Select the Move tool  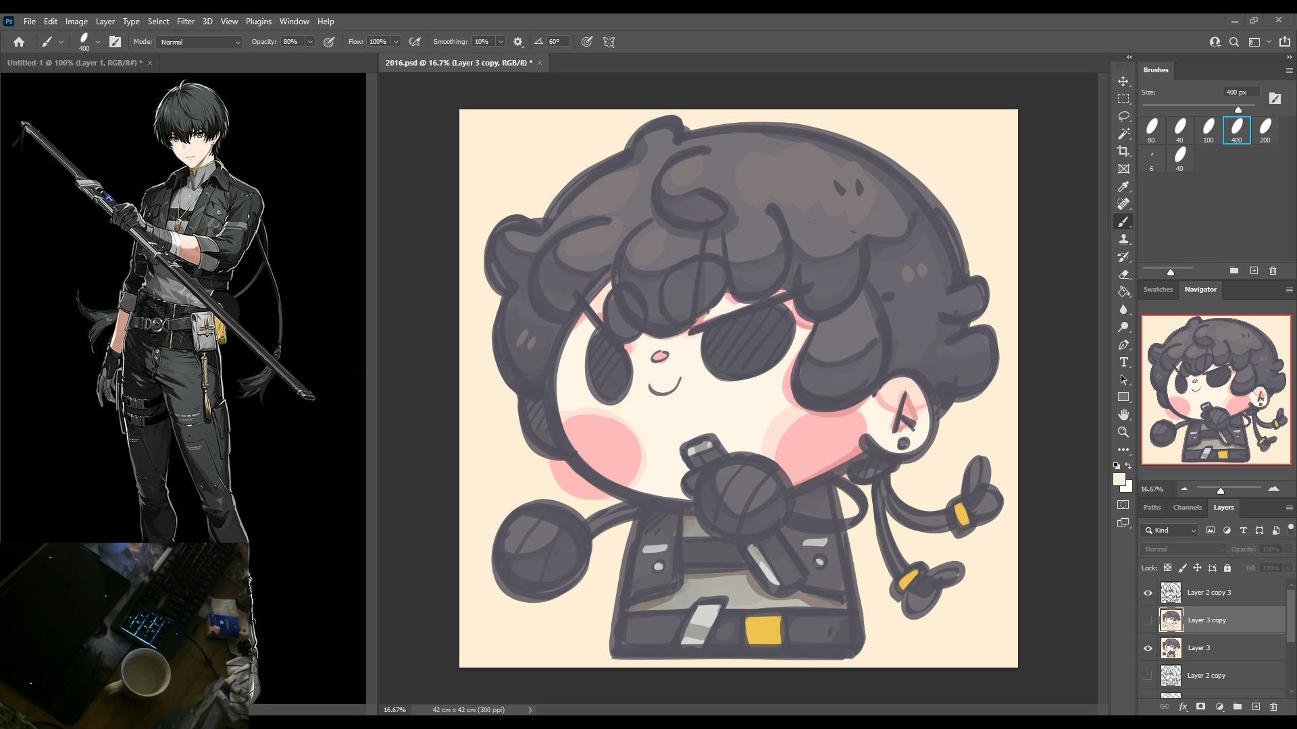(x=1123, y=81)
